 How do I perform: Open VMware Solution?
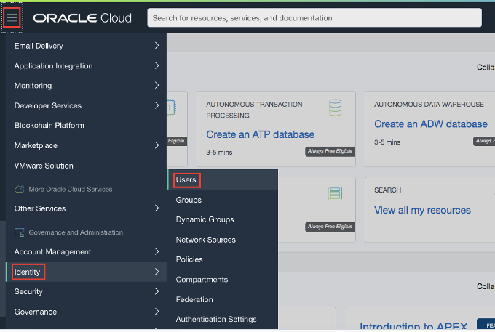pos(44,166)
